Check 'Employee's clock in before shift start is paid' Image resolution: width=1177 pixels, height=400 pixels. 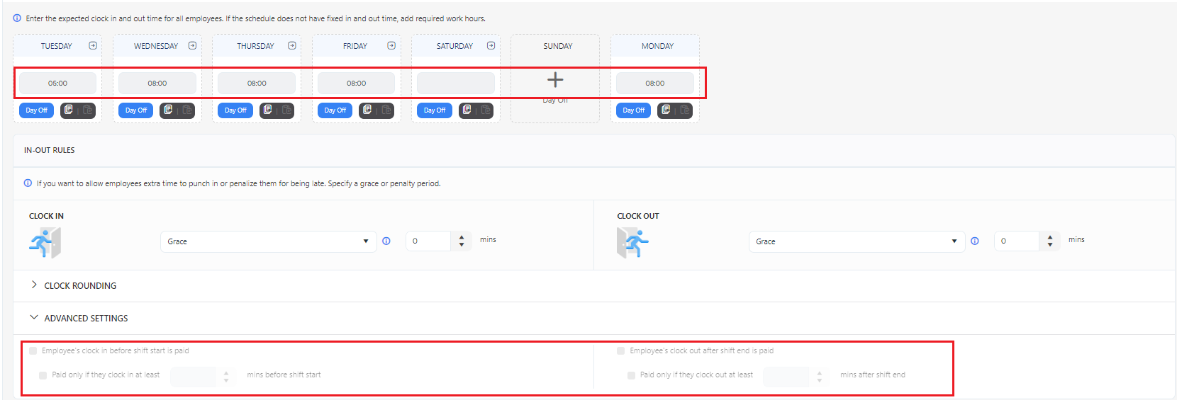click(x=33, y=350)
